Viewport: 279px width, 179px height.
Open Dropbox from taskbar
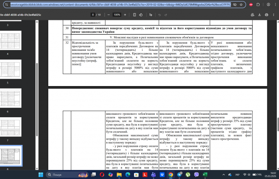click(162, 175)
